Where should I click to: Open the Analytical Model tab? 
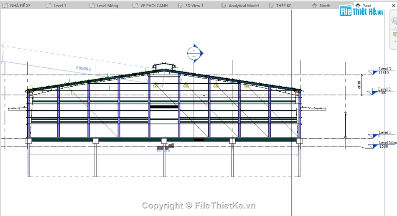pos(240,5)
